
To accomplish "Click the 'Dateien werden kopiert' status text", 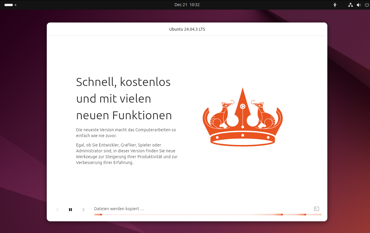I will 119,208.
